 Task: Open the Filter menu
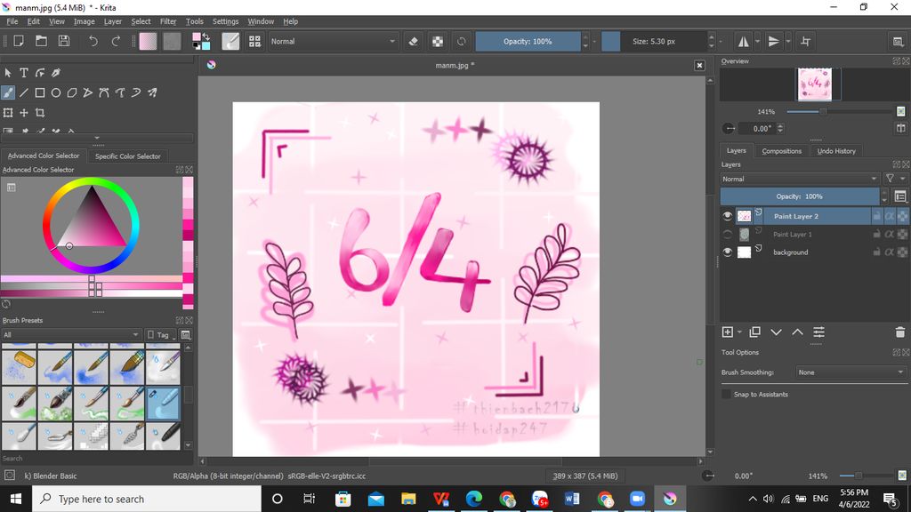168,21
